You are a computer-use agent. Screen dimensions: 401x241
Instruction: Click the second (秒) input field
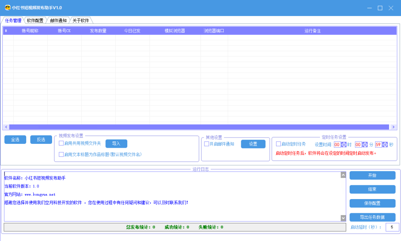pyautogui.click(x=378, y=145)
